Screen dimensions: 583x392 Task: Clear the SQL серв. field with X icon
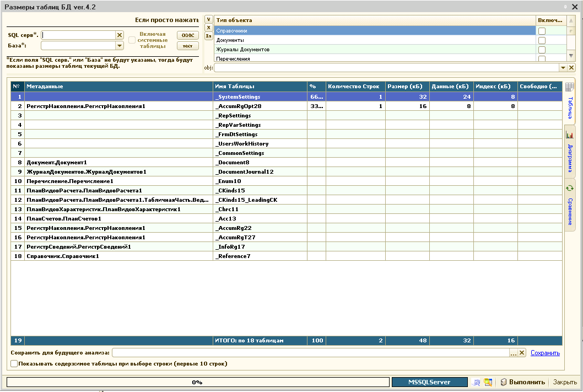119,35
